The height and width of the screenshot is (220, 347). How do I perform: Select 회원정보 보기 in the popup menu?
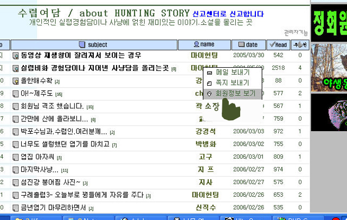235,93
